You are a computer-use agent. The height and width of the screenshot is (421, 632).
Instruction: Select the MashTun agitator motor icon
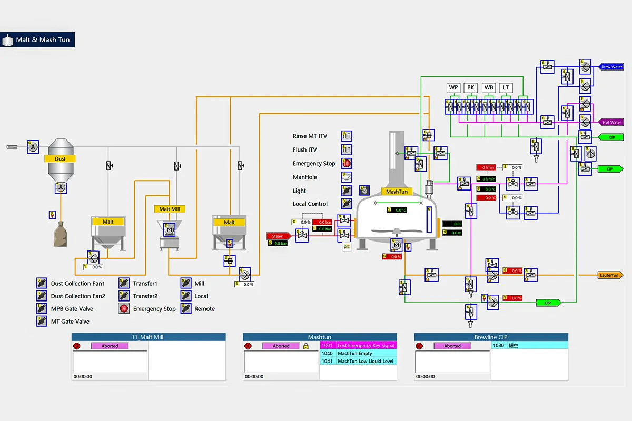(396, 245)
